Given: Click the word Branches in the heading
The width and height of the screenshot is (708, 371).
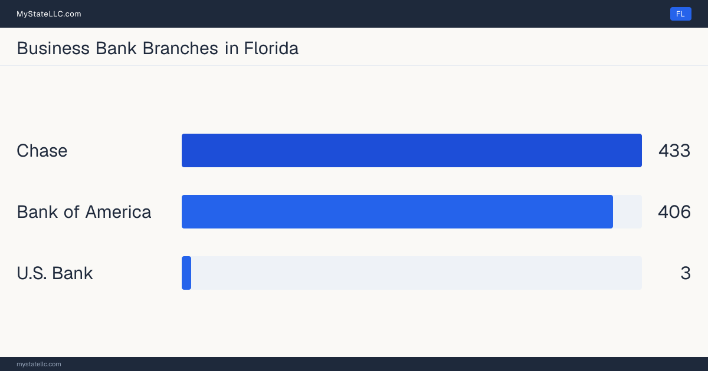Looking at the screenshot, I should click(x=181, y=48).
